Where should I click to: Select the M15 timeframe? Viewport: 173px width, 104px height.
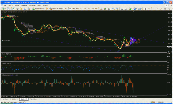click(x=74, y=9)
